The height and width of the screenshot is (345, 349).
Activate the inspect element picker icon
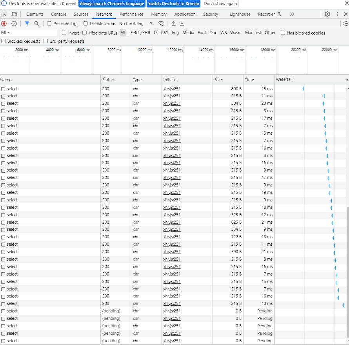point(4,14)
